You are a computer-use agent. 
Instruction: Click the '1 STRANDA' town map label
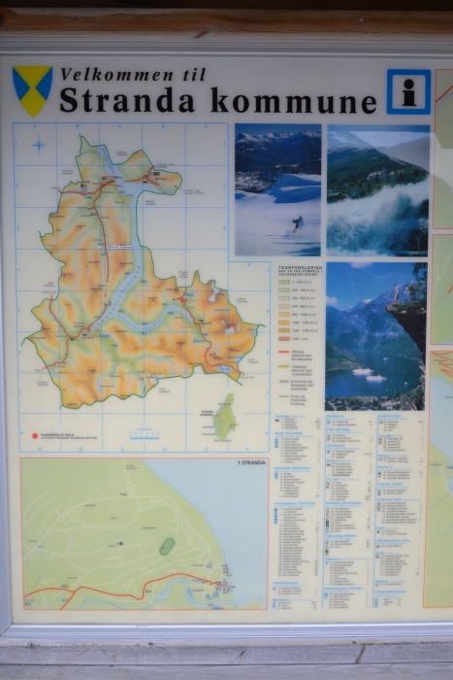(x=251, y=462)
